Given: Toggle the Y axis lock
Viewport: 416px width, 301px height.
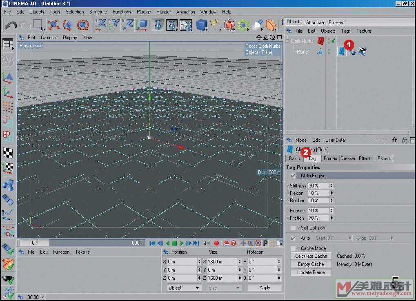Looking at the screenshot, I should (115, 25).
